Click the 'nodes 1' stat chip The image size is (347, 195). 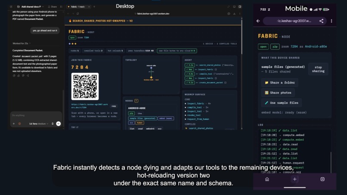74,51
